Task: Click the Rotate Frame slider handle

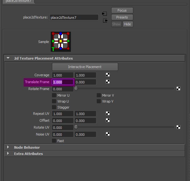Action: tap(76, 88)
